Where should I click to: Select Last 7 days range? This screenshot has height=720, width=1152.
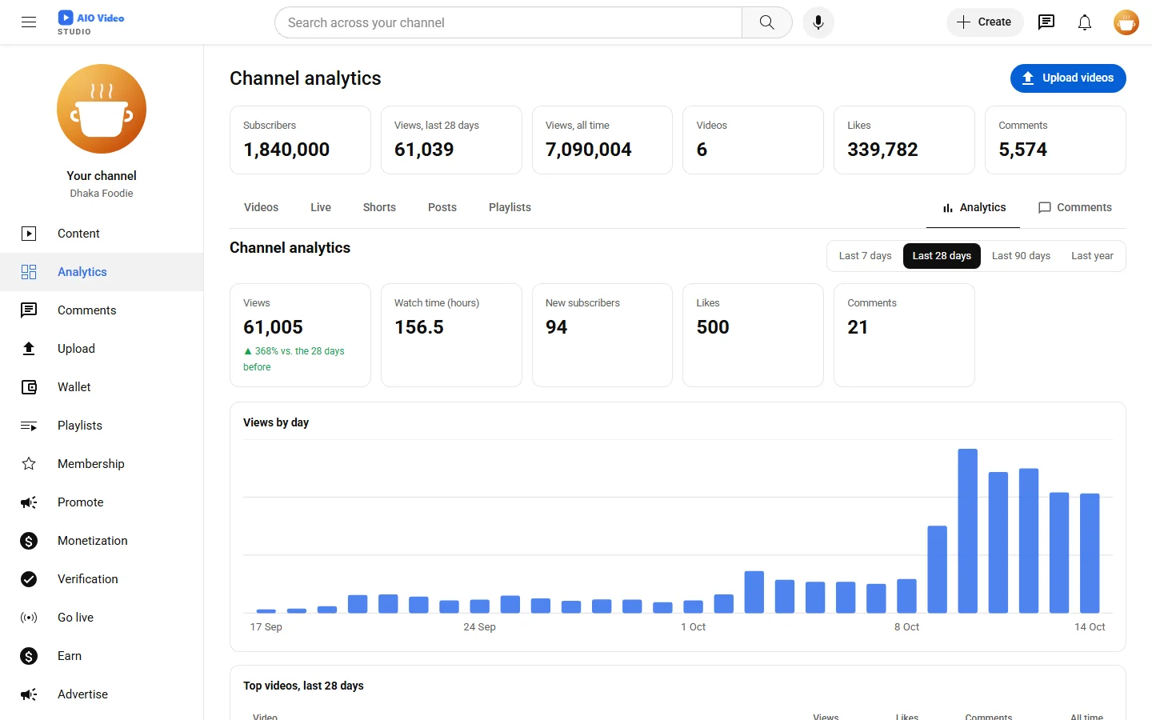(865, 256)
